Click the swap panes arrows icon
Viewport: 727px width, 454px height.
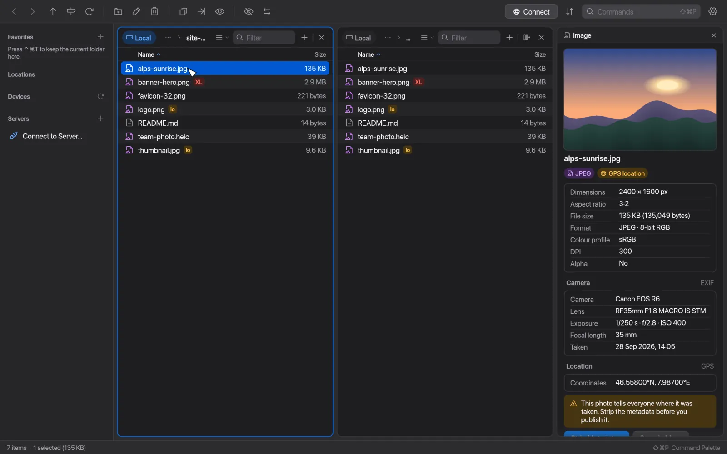click(x=267, y=12)
